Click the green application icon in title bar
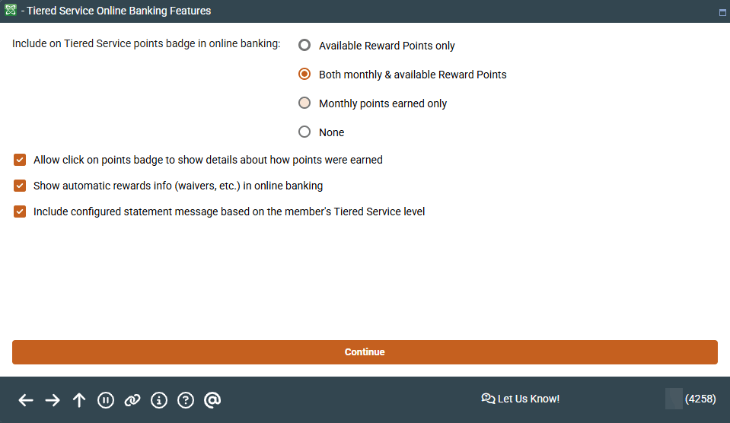 click(11, 11)
